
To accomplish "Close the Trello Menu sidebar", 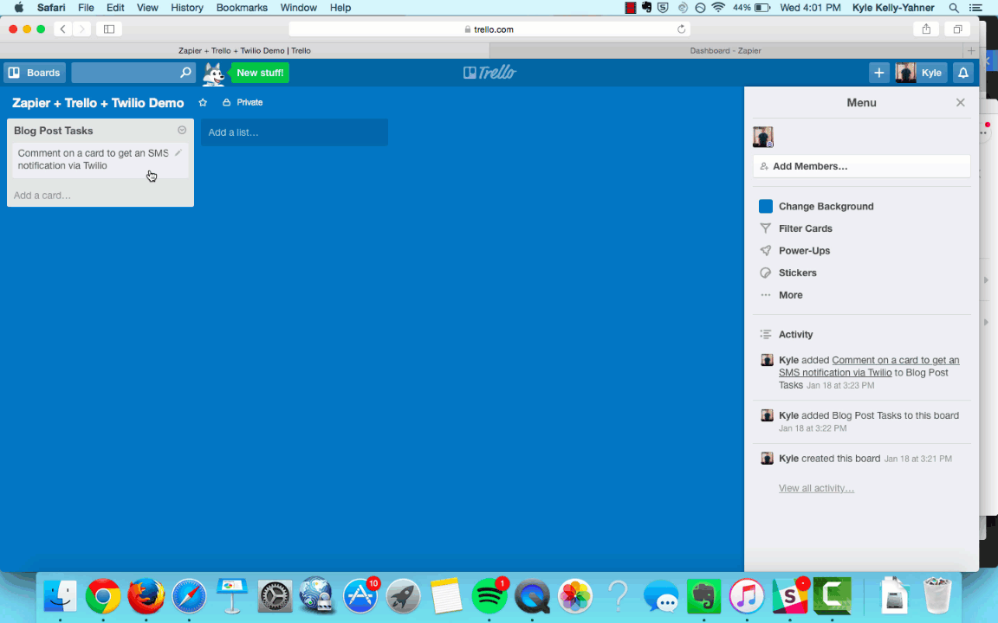I will pyautogui.click(x=961, y=102).
